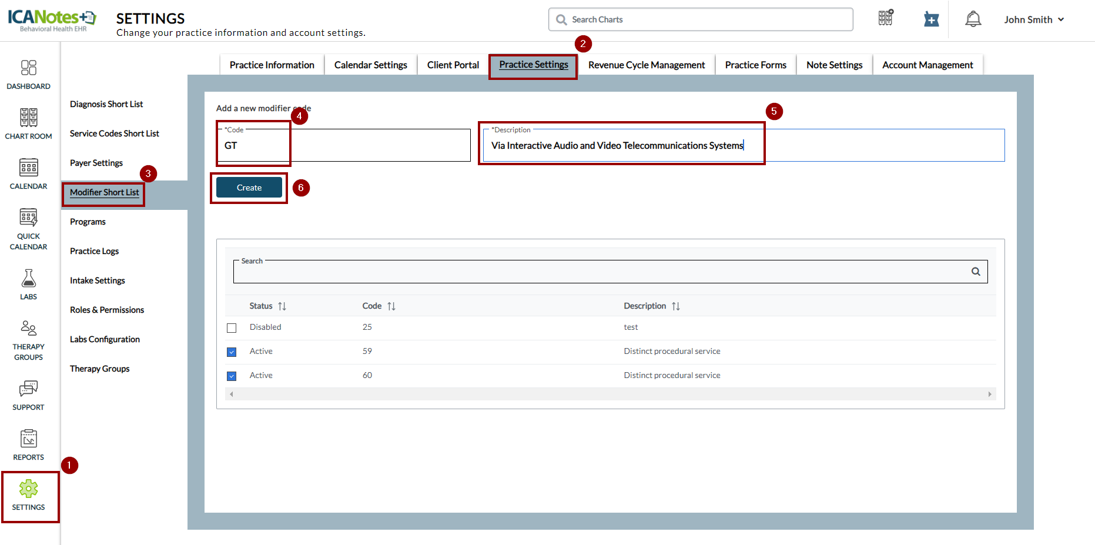Uncheck the Active checkbox for code 60
Image resolution: width=1095 pixels, height=545 pixels.
(x=232, y=376)
